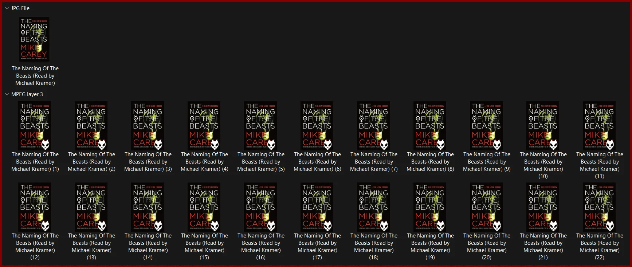Click the file name ending in (6)

(317, 162)
